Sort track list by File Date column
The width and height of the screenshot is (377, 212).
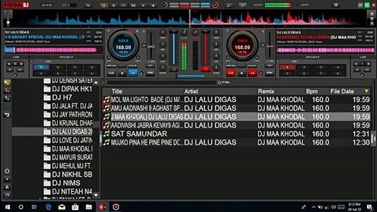click(342, 91)
